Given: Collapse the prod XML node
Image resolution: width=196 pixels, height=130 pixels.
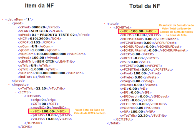Looking at the screenshot, I should click(x=9, y=23).
